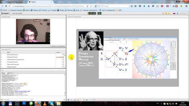This screenshot has width=189, height=106.
Task: Click the red S extension icon
Action: point(167,6)
